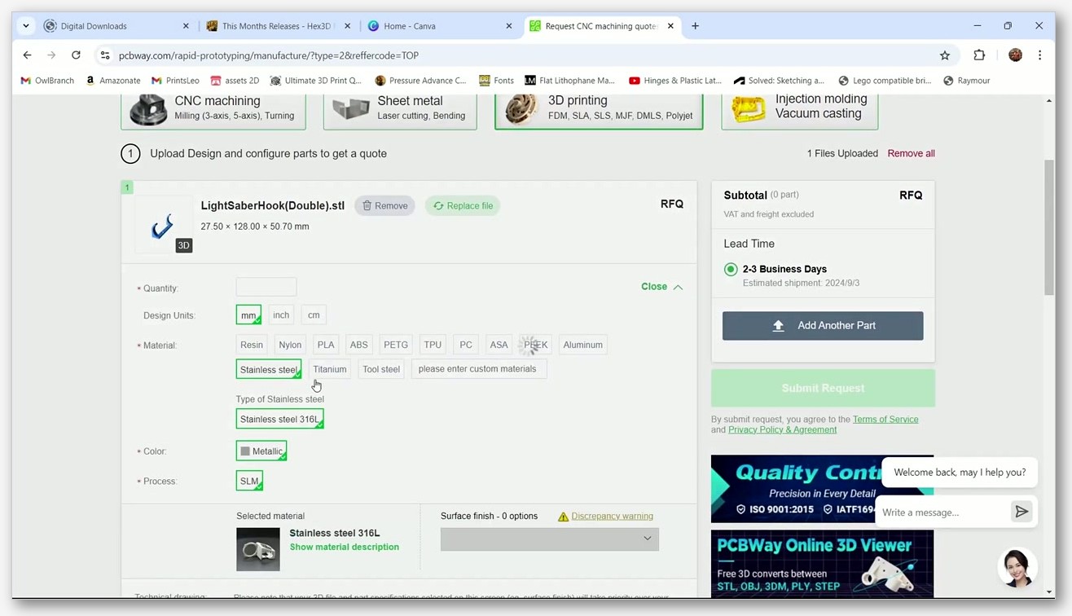Switch to Home - Canva tab
Image resolution: width=1072 pixels, height=616 pixels.
tap(441, 26)
